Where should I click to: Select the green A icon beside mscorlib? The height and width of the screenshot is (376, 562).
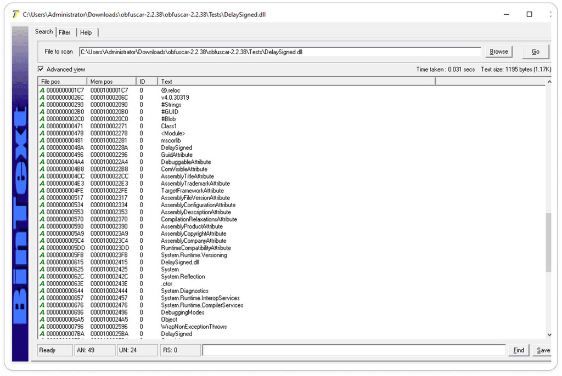coord(41,140)
